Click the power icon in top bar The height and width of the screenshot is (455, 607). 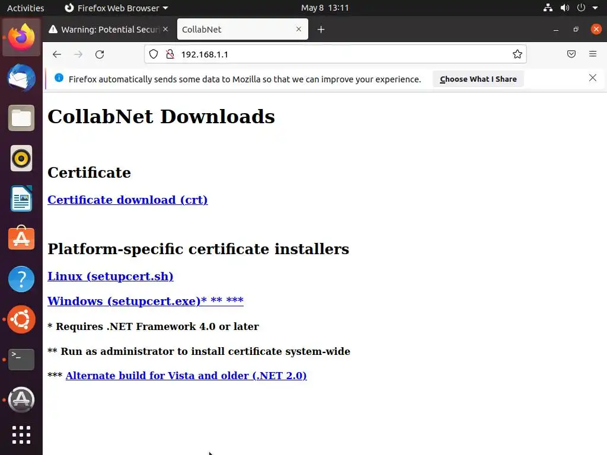tap(581, 8)
